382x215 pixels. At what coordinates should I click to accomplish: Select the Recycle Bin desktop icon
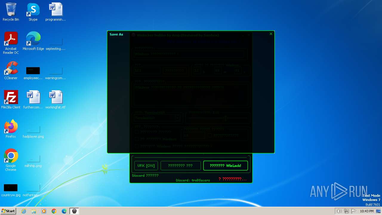click(x=11, y=12)
